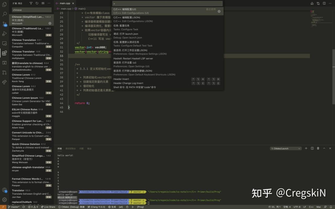Open Source Control view with 93 badge
Screen dimensions: 335x209
tap(4, 24)
